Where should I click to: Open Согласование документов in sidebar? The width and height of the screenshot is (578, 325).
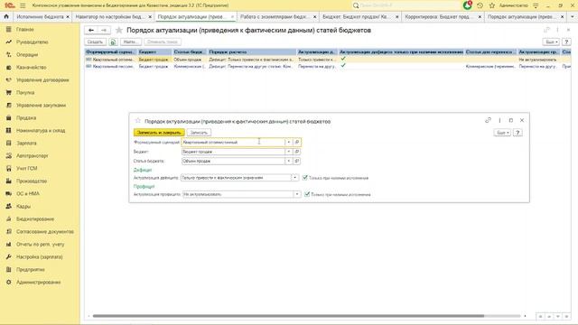click(x=45, y=232)
